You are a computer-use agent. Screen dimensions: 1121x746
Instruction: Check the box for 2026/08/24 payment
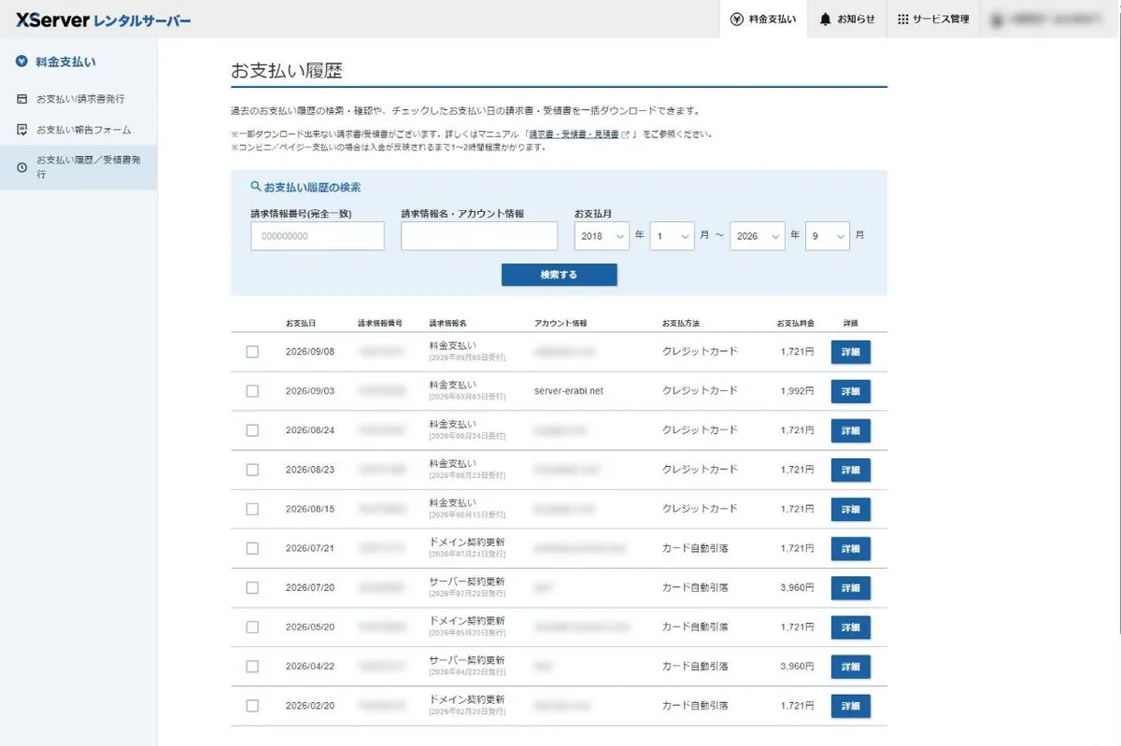pos(252,430)
